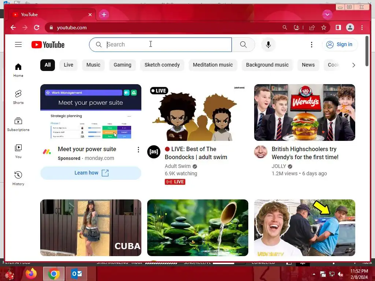Viewport: 375px width, 281px height.
Task: Select the Live filter chip
Action: point(68,65)
